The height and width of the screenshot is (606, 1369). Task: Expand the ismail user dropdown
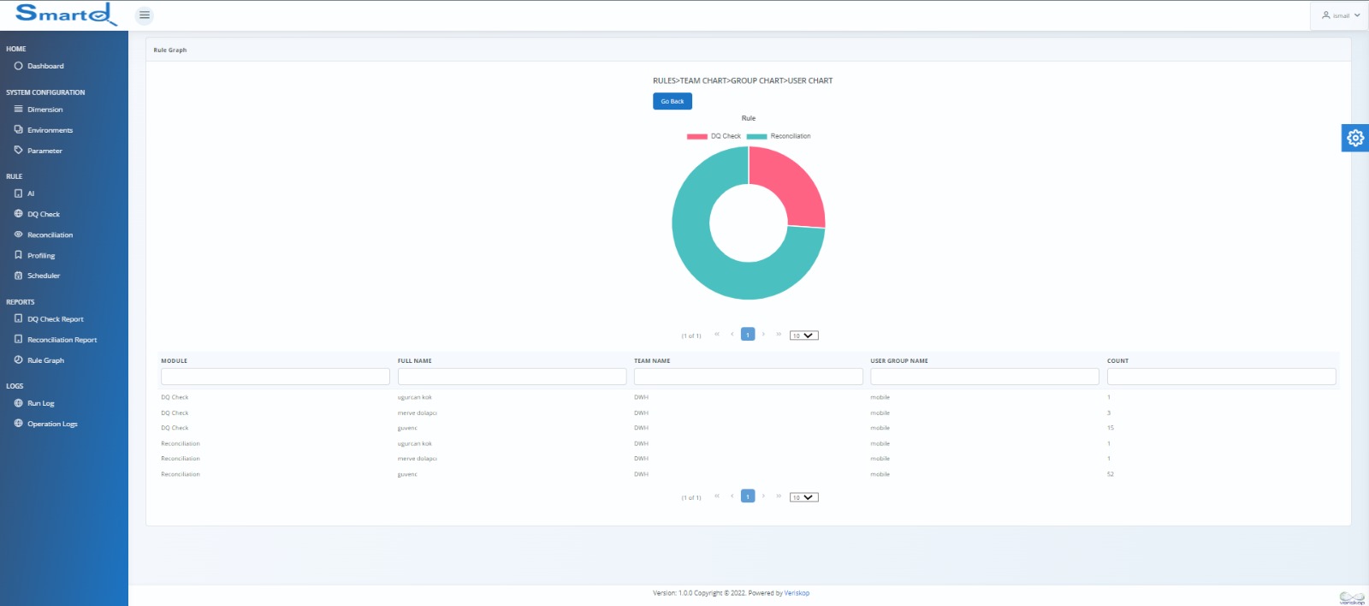tap(1340, 15)
